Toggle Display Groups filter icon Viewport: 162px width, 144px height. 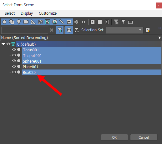click(48, 22)
